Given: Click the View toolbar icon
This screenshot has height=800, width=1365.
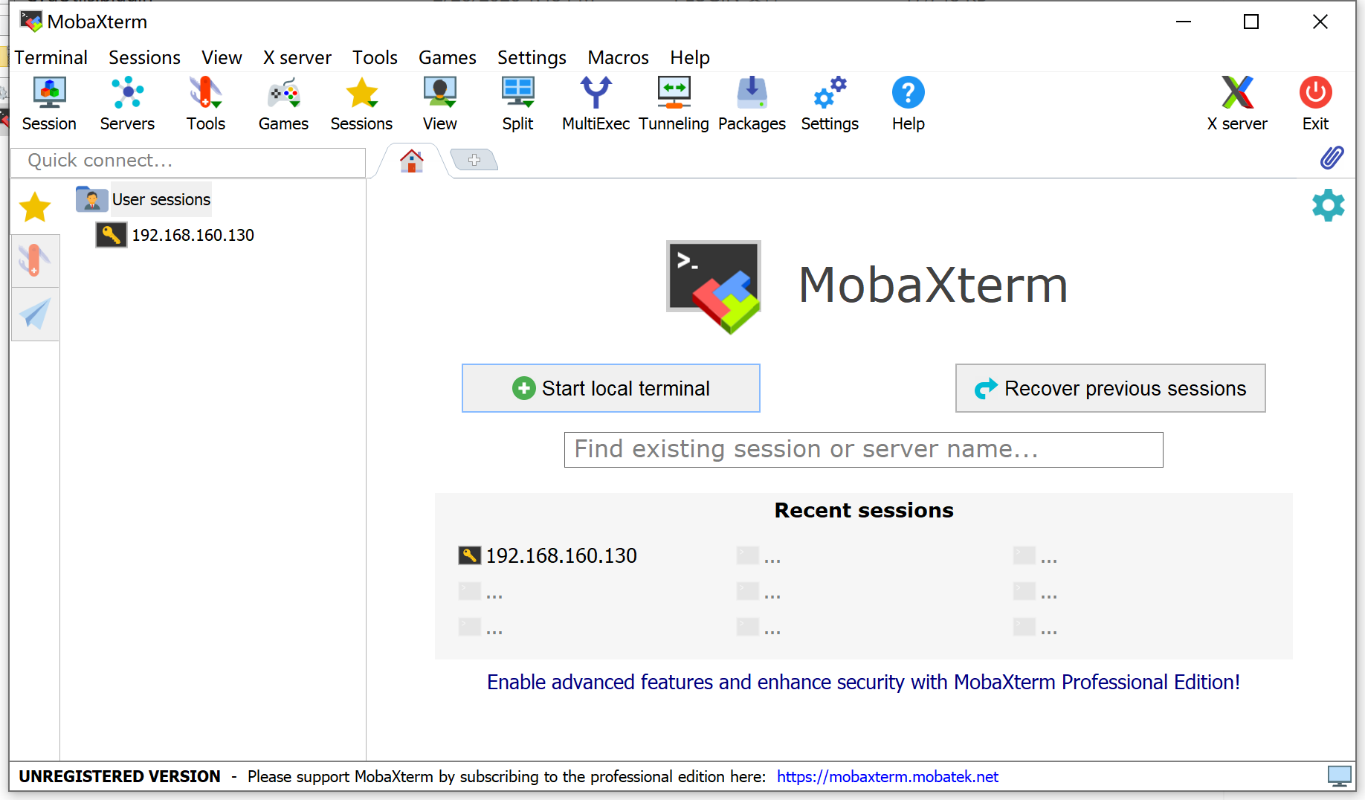Looking at the screenshot, I should click(440, 104).
